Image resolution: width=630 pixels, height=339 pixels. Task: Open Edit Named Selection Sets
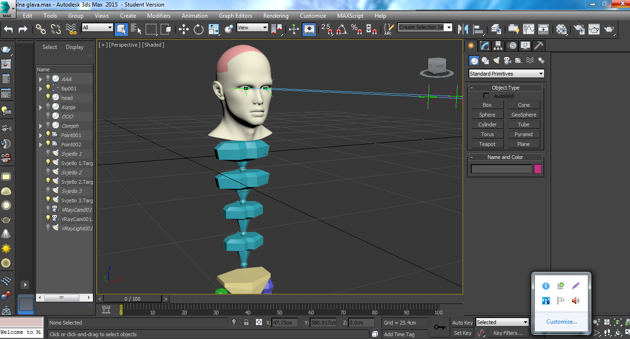click(388, 29)
